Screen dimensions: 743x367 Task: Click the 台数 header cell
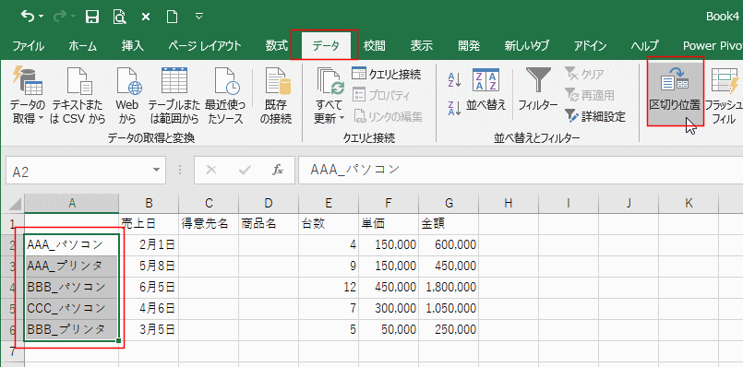(x=329, y=224)
